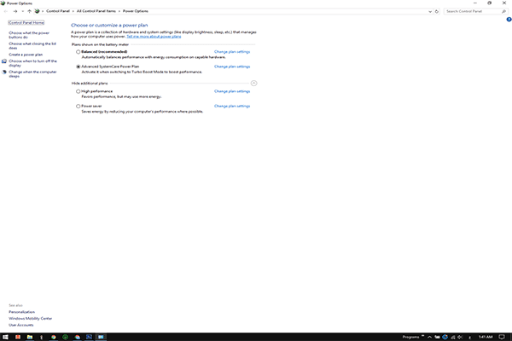Refresh the Power Options page
The width and height of the screenshot is (512, 341).
click(437, 11)
